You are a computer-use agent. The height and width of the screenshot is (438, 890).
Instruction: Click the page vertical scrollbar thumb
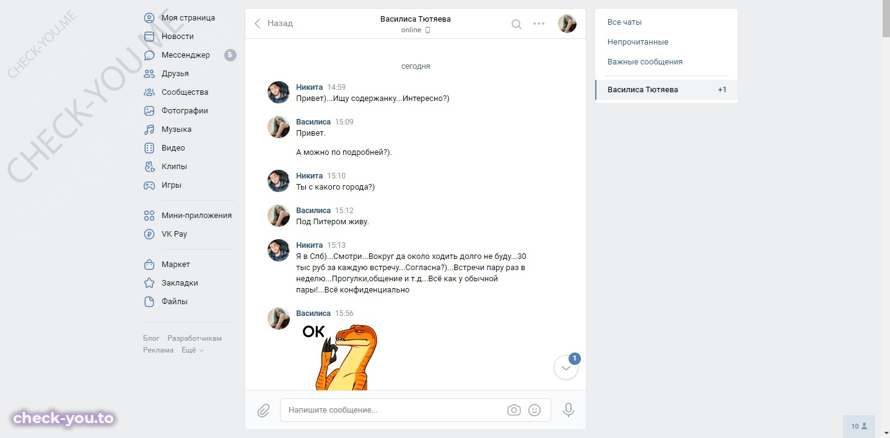tap(886, 19)
